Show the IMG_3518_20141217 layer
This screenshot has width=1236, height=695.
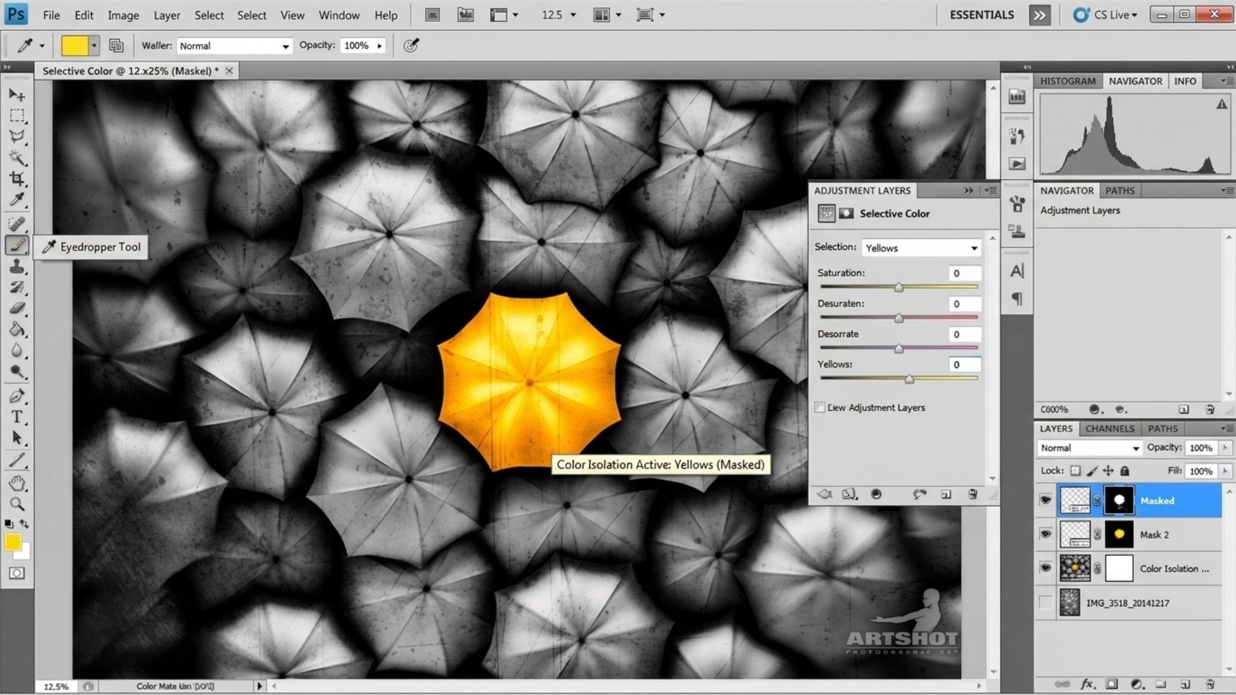pos(1045,603)
